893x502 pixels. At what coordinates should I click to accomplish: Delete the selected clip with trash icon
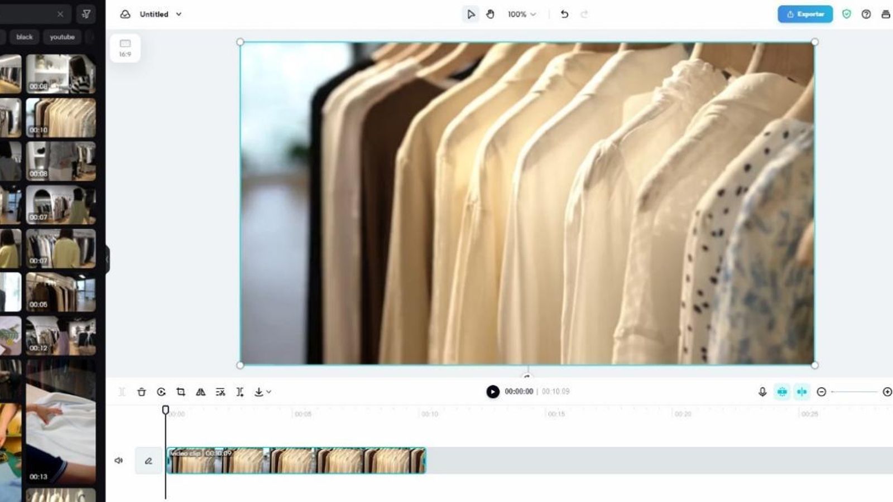[142, 392]
